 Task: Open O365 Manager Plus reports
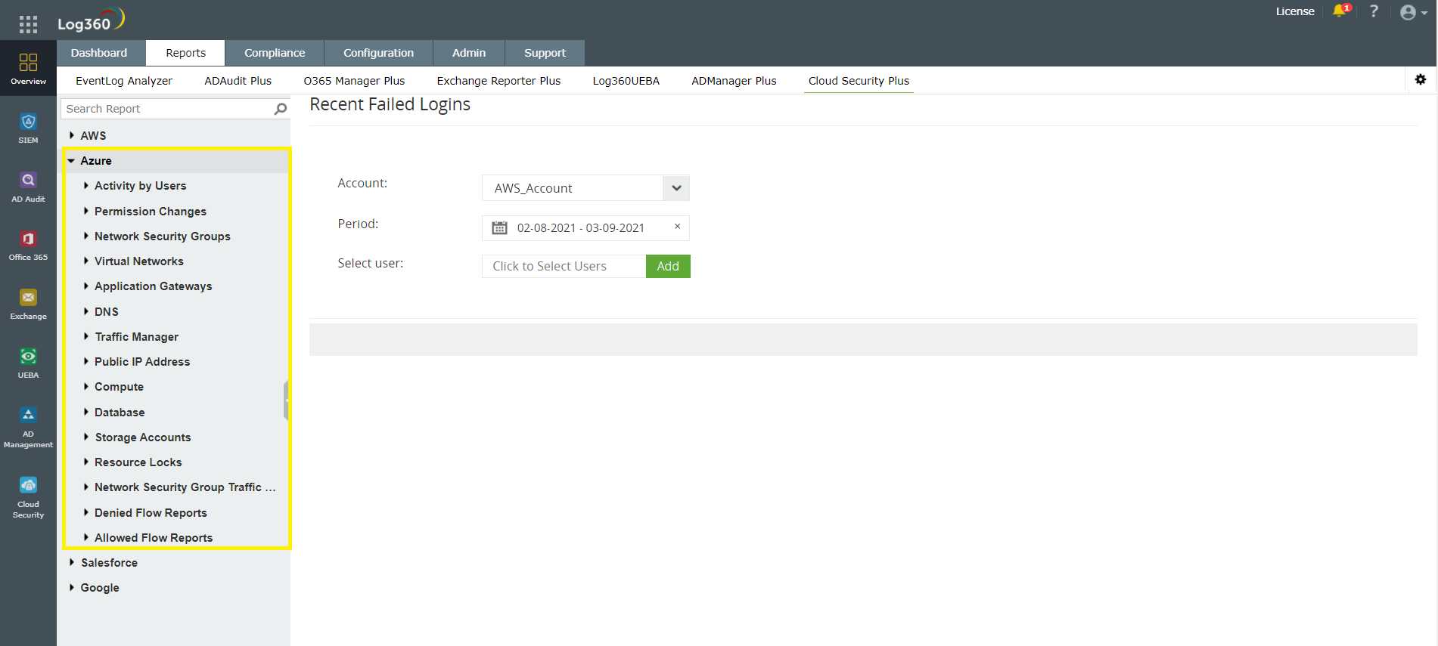[354, 81]
